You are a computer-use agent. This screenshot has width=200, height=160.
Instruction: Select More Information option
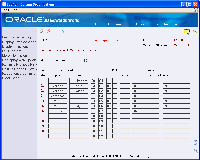tap(15, 55)
